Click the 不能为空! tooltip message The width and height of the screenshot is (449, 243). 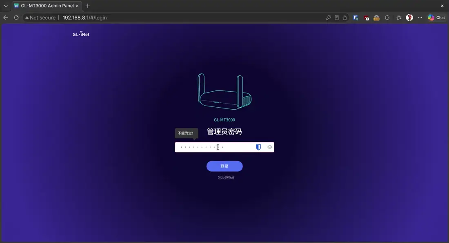click(186, 133)
